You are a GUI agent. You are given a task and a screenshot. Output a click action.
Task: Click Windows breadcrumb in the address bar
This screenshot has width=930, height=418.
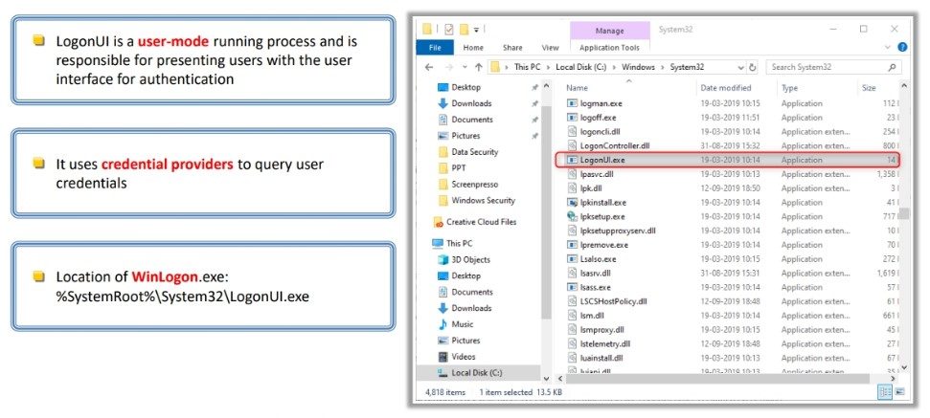coord(638,67)
